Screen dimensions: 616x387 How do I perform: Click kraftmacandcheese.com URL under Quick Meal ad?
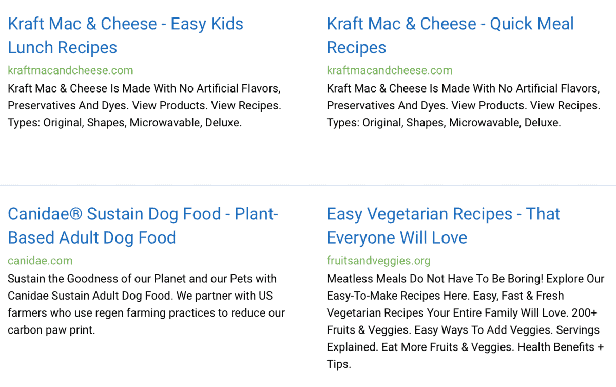(390, 70)
